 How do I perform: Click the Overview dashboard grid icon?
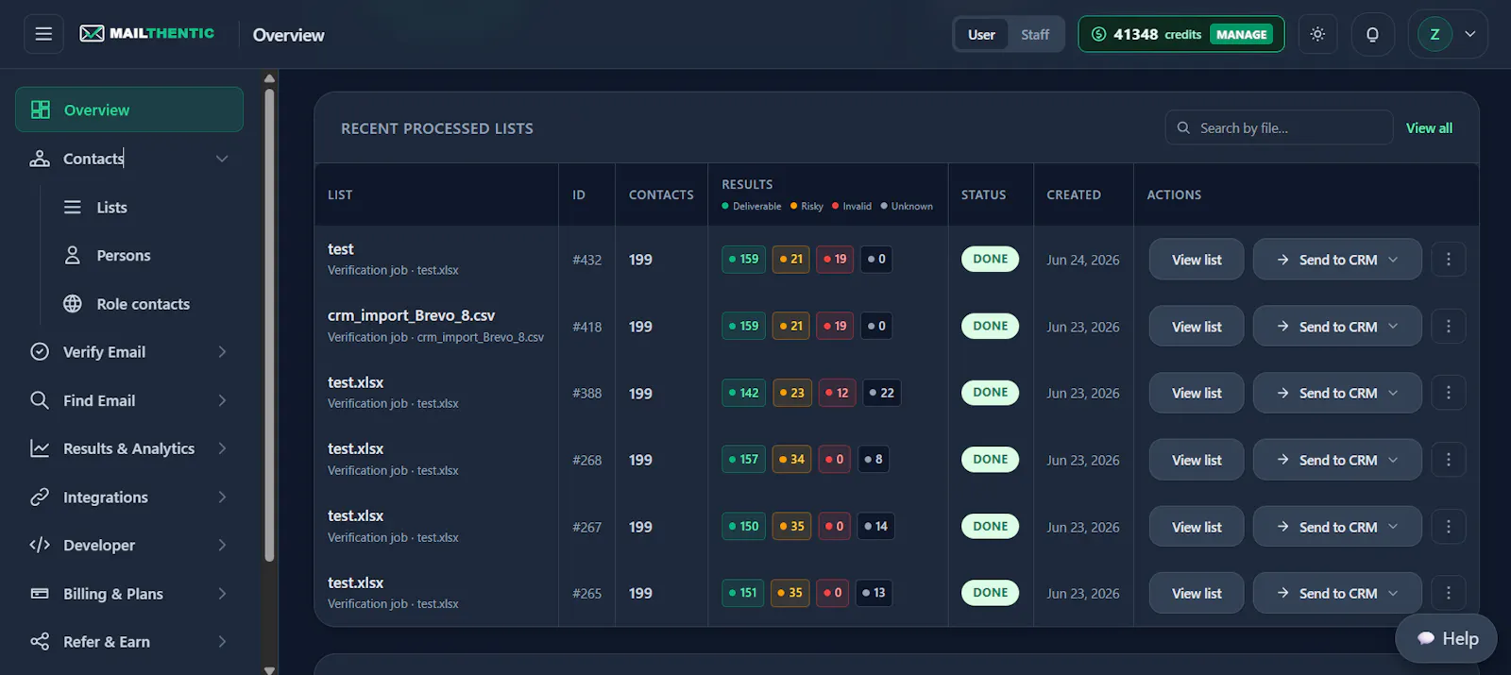click(x=41, y=110)
